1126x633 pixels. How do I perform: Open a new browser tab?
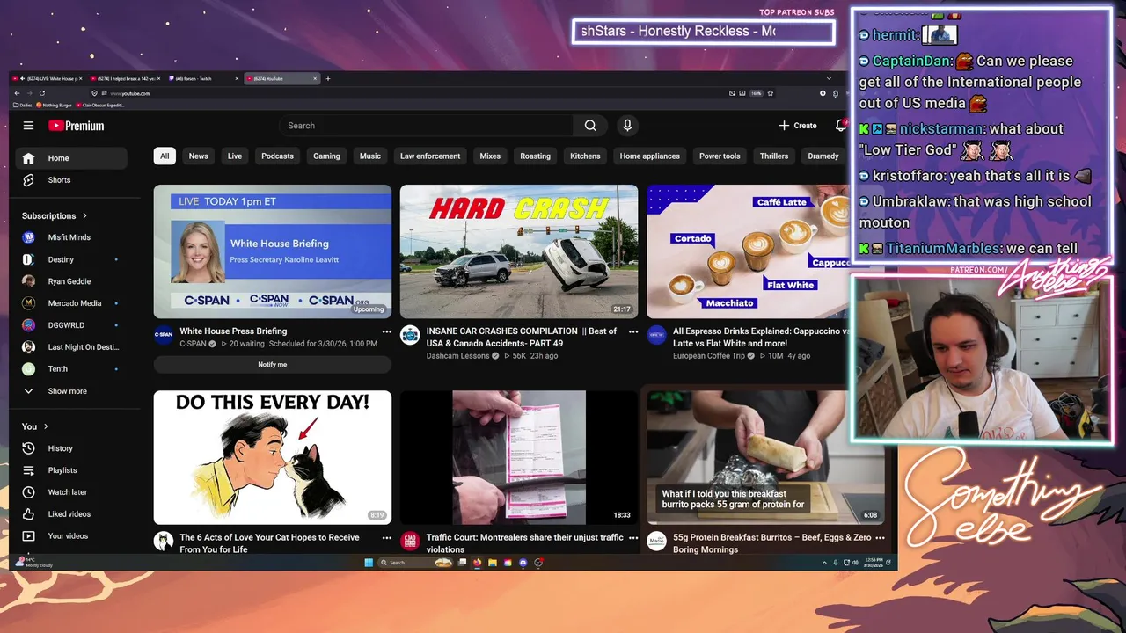(x=328, y=78)
